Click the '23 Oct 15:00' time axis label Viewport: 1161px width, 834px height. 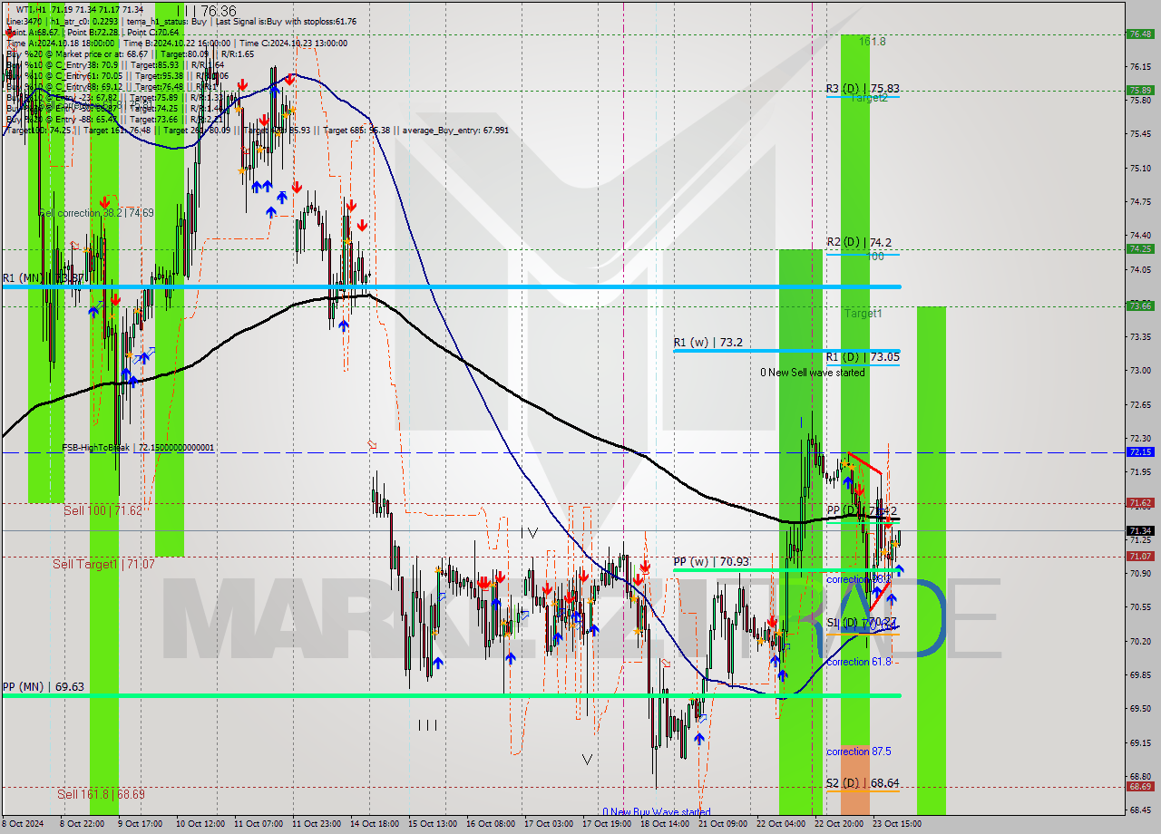pos(897,824)
